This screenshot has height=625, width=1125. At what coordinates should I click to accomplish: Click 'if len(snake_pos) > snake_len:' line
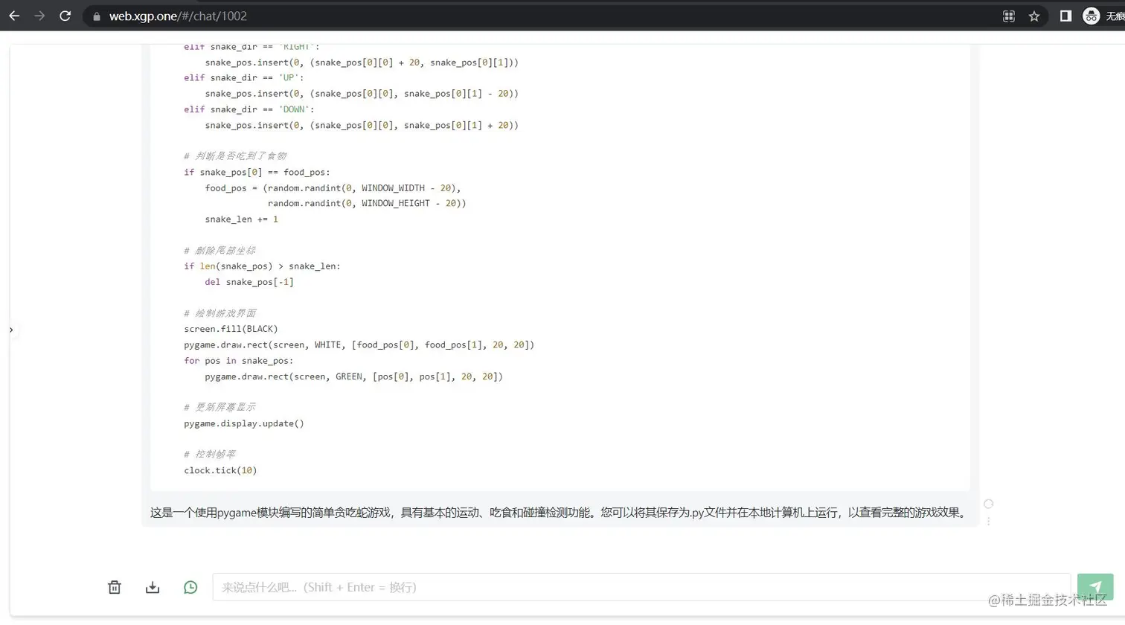point(262,266)
